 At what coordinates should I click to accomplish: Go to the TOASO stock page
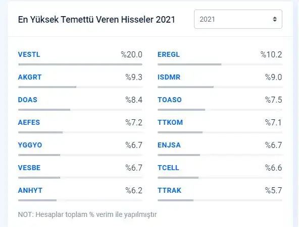pyautogui.click(x=170, y=100)
